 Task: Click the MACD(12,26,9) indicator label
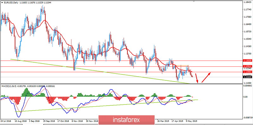pos(9,86)
